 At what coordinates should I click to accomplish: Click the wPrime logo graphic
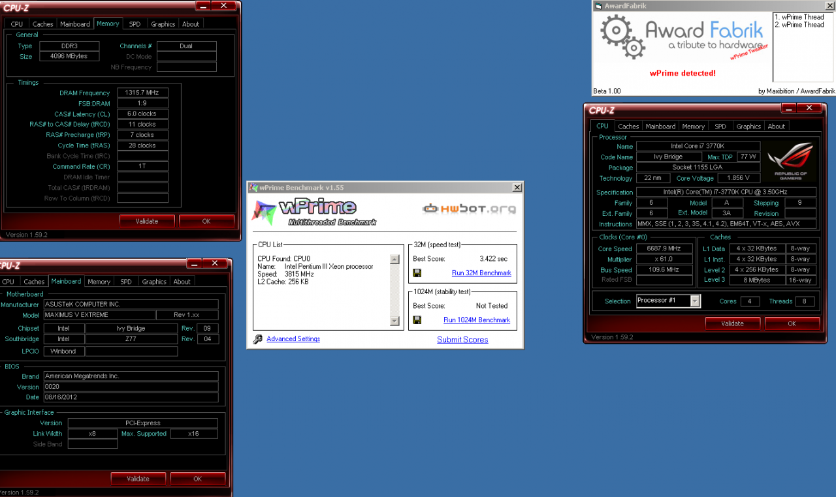point(315,213)
